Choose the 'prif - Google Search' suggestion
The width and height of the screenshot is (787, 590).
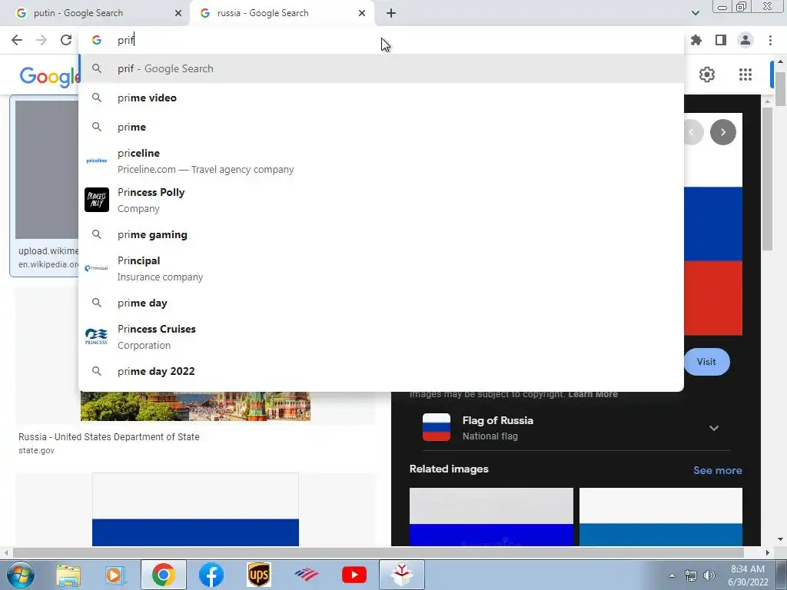click(x=381, y=68)
